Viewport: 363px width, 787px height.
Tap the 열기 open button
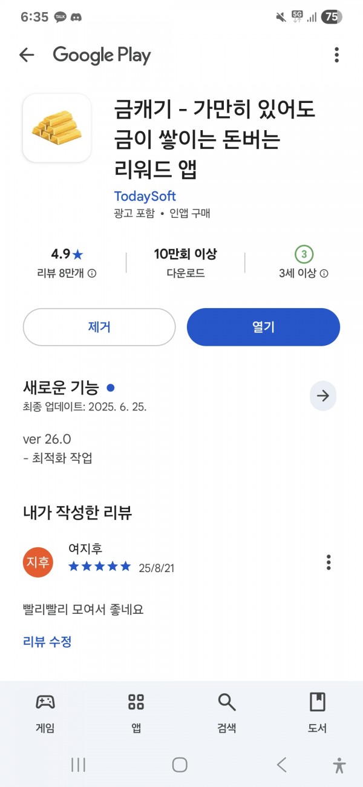pos(263,327)
